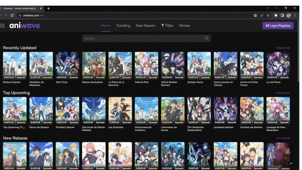
Task: Open the browser extensions puzzle icon
Action: click(276, 15)
